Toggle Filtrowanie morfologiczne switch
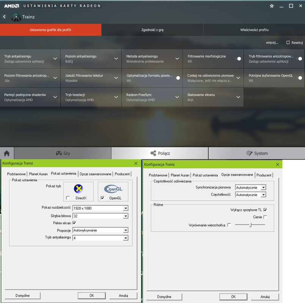The width and height of the screenshot is (305, 303). click(x=238, y=59)
